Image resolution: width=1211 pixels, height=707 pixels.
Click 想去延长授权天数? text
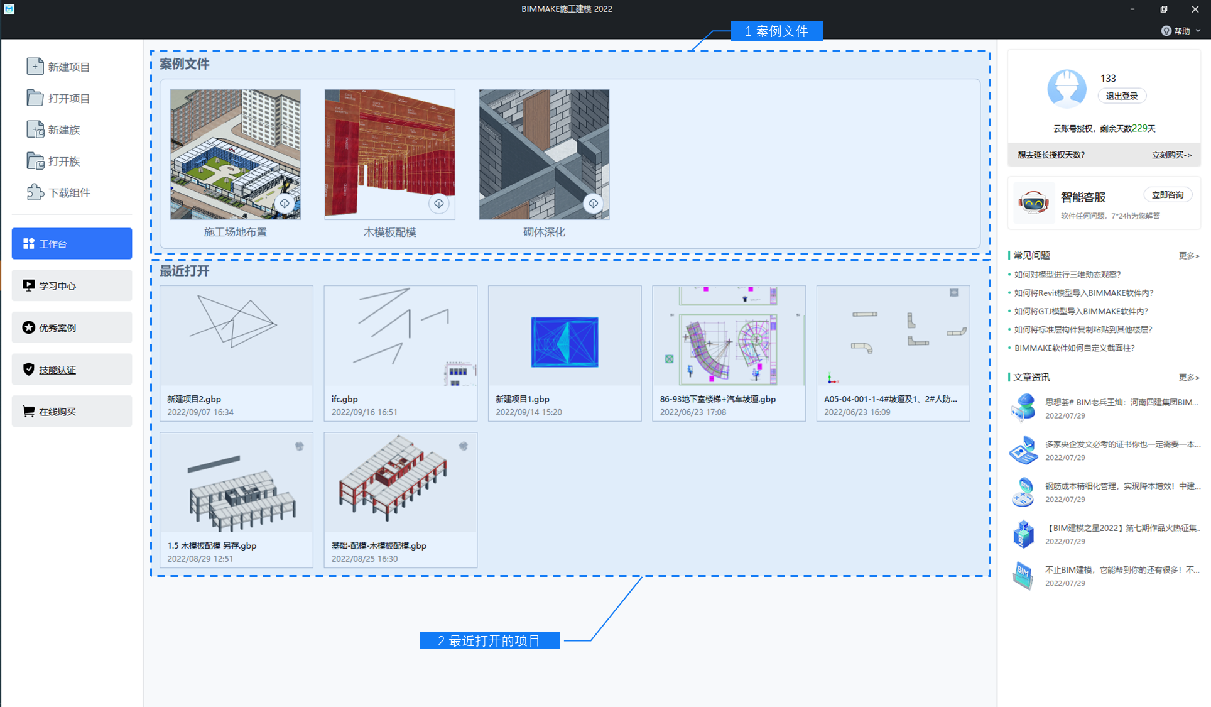pos(1051,155)
